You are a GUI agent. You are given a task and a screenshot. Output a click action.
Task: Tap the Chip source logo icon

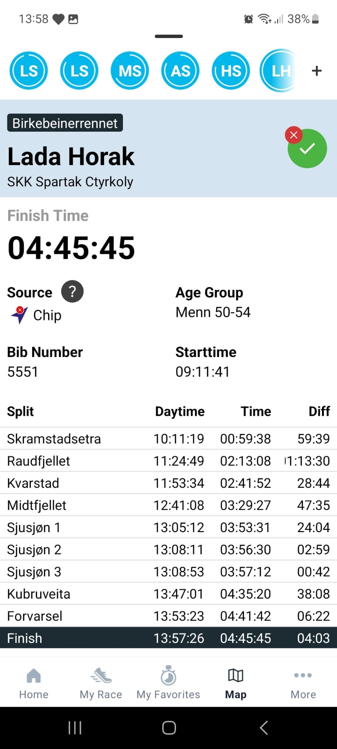pyautogui.click(x=19, y=315)
